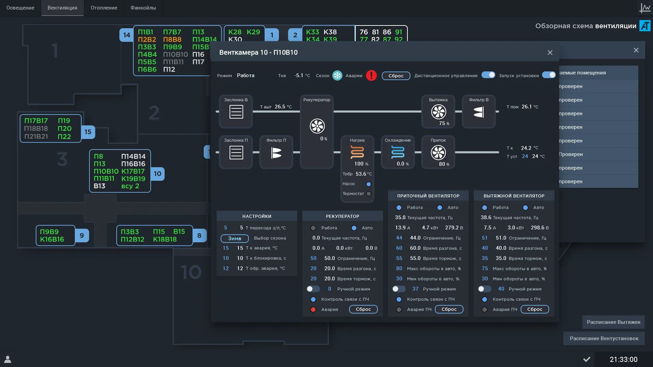Open vent chamber number 15
Image resolution: width=653 pixels, height=367 pixels.
click(x=88, y=132)
